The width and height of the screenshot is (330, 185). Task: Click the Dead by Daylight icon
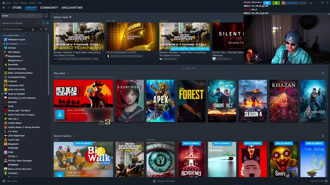pos(5,94)
